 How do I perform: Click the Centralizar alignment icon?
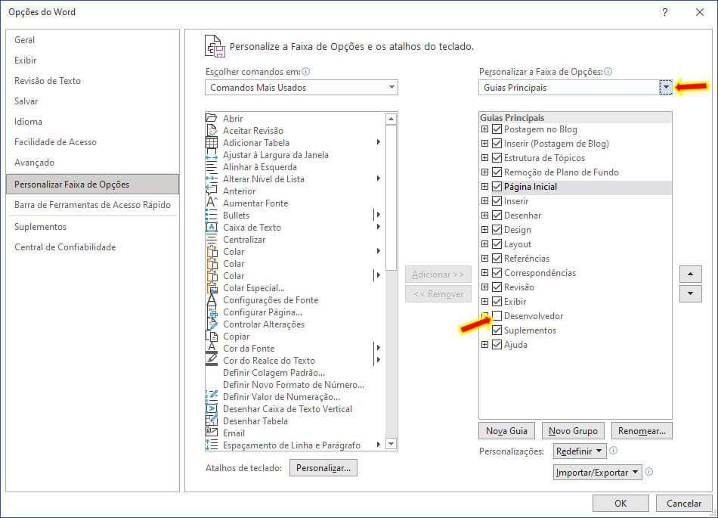(211, 240)
